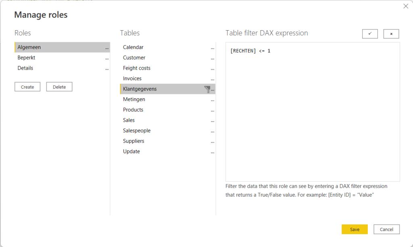Viewport: 413px width, 247px height.
Task: Select the Salespeople table
Action: (137, 131)
